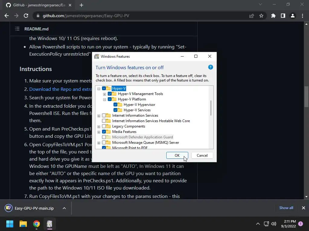Viewport: 309px width, 231px height.
Task: Select the Media Features label
Action: pyautogui.click(x=124, y=132)
